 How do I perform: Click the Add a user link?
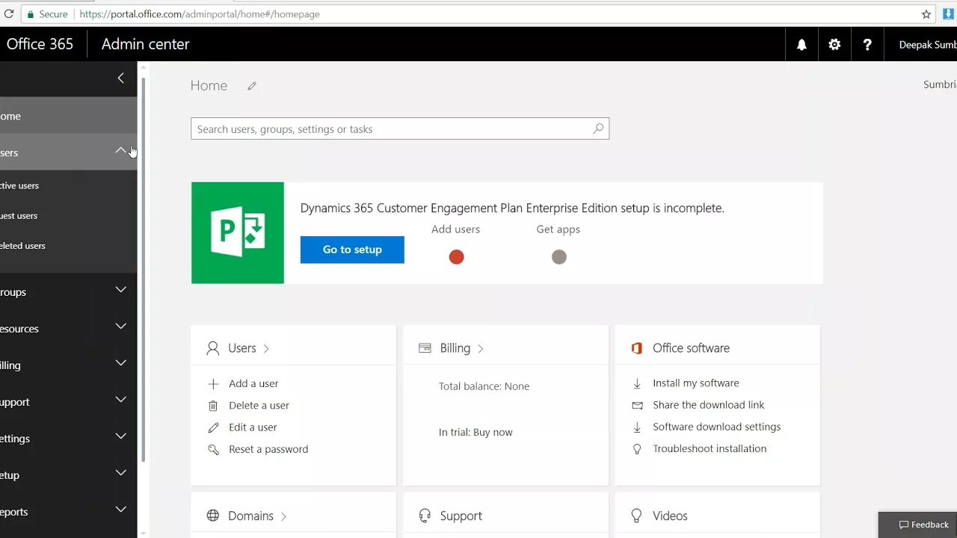[253, 383]
